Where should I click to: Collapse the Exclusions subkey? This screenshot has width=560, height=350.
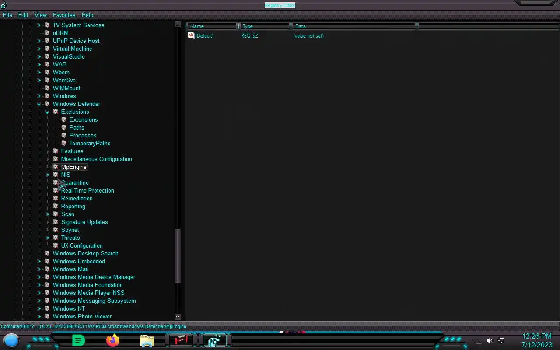[x=47, y=112]
